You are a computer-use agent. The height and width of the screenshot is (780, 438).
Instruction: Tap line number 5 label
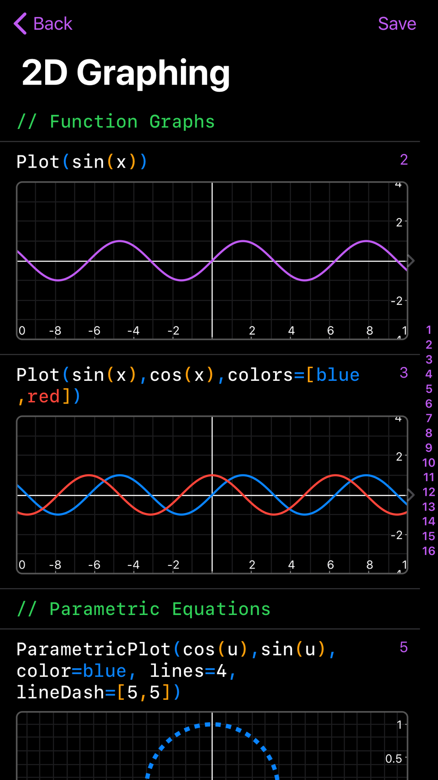pyautogui.click(x=404, y=647)
